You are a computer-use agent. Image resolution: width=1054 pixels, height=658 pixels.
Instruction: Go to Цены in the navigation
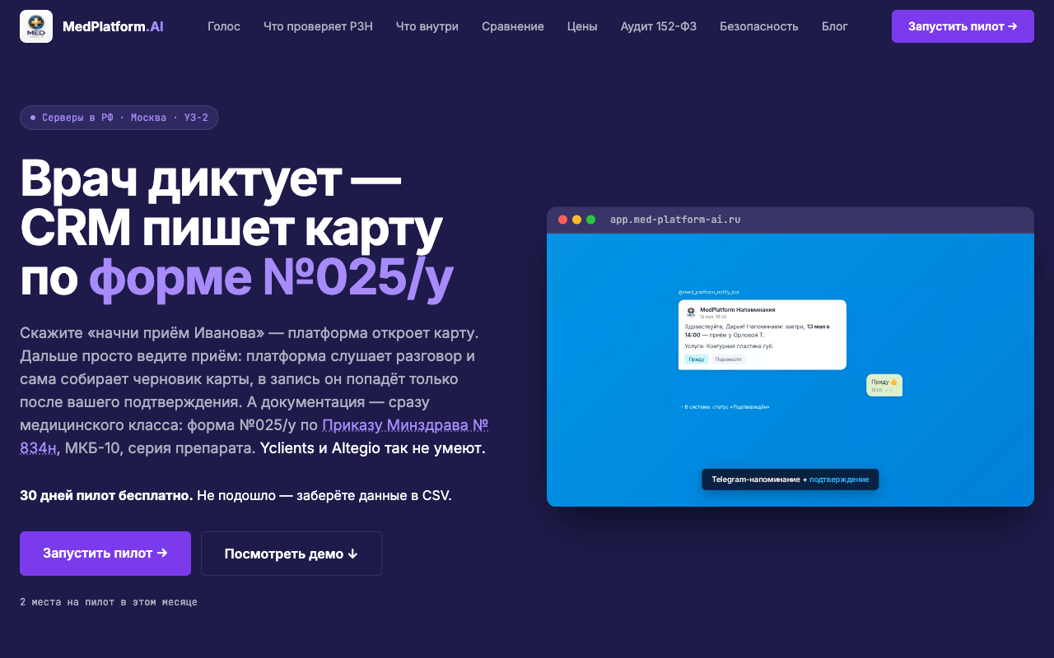pyautogui.click(x=582, y=26)
